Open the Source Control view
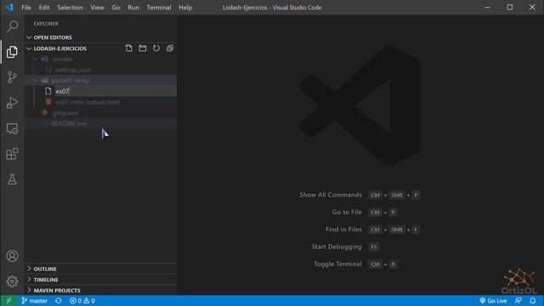544x306 pixels. point(12,77)
